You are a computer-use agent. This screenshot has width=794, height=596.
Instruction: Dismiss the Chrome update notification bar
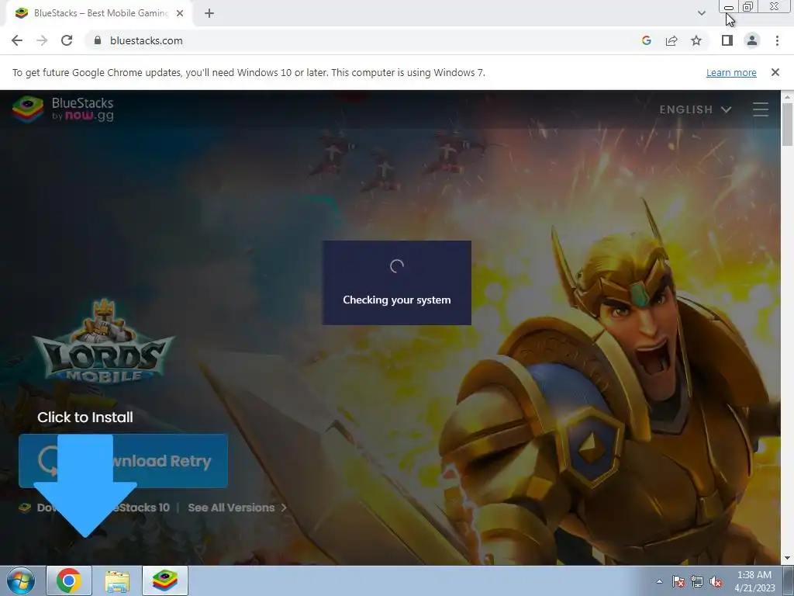(x=775, y=72)
